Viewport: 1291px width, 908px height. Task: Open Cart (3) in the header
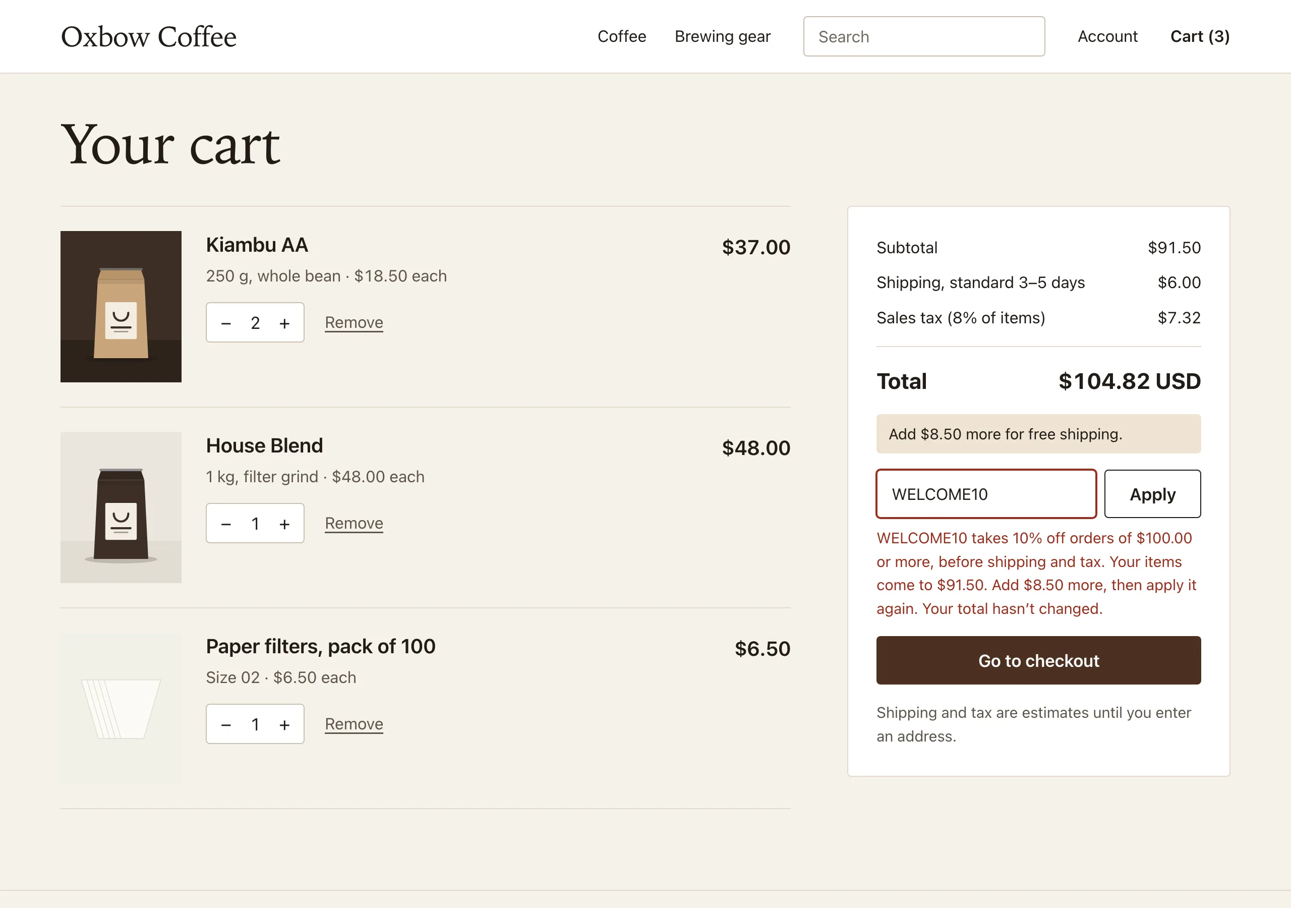click(1200, 36)
